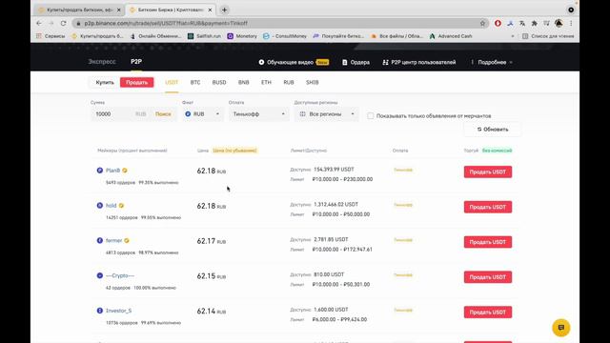This screenshot has width=610, height=343.
Task: Open PlanB merchant profile
Action: 112,171
